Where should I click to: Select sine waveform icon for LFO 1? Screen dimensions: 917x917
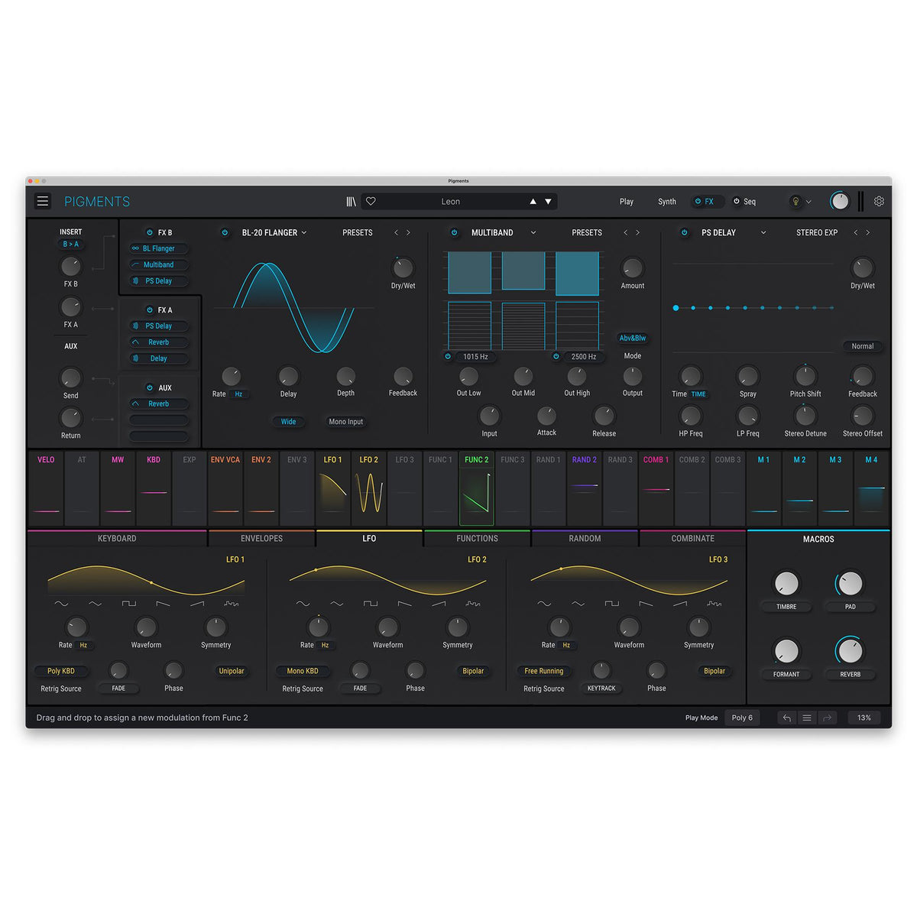[x=61, y=604]
